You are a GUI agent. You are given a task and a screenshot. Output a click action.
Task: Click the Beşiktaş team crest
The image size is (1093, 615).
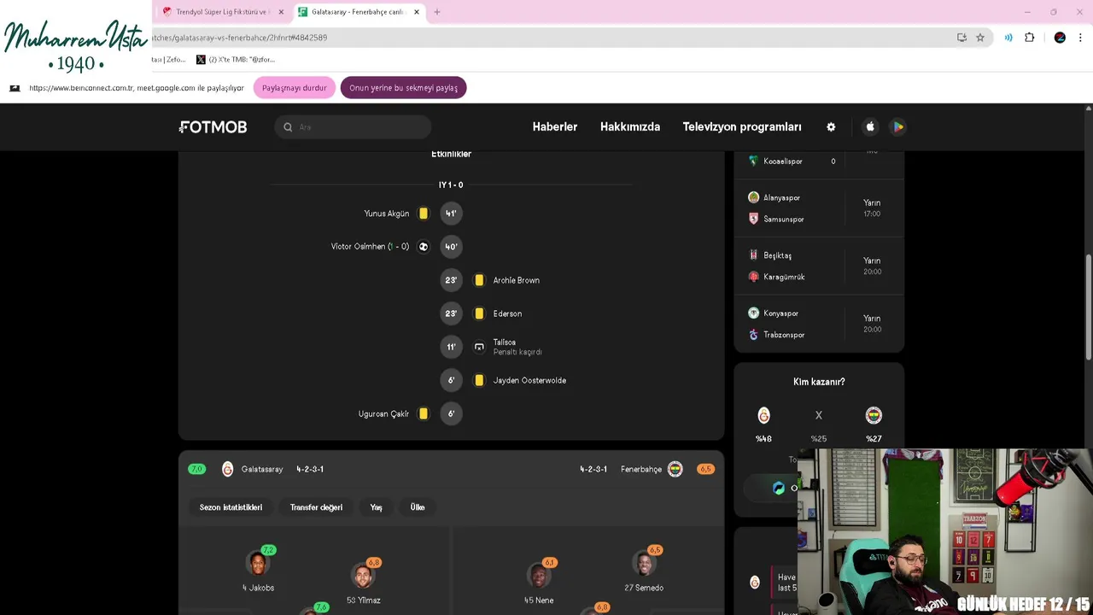[x=753, y=255]
